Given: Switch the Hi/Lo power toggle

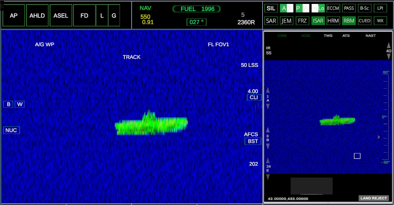Looking at the screenshot, I should (318, 9).
